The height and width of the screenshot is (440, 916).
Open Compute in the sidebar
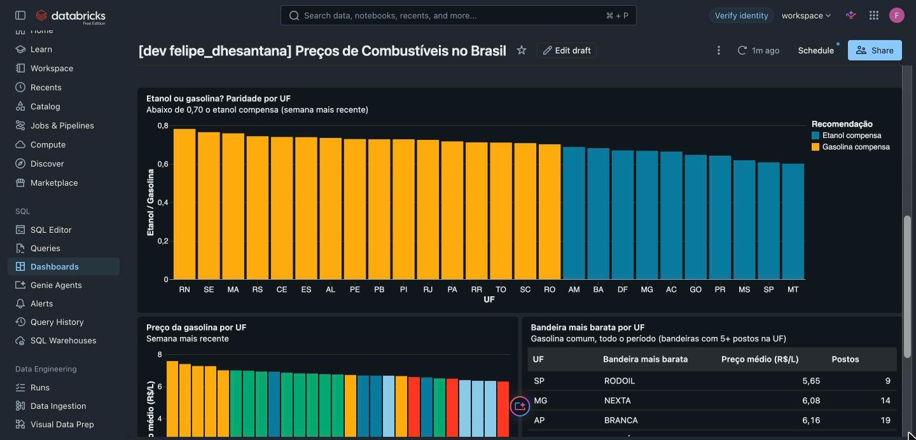[48, 144]
